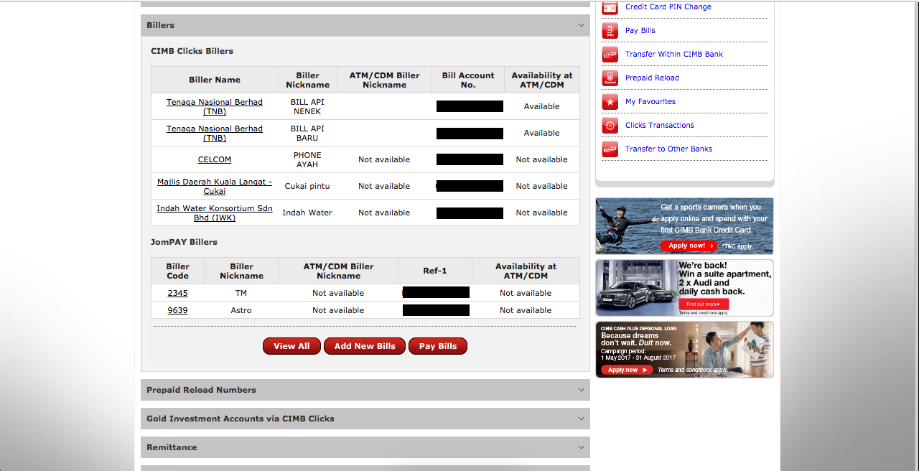Open the CIMB Cash Plus loan banner
Screen dimensions: 919x471
684,350
